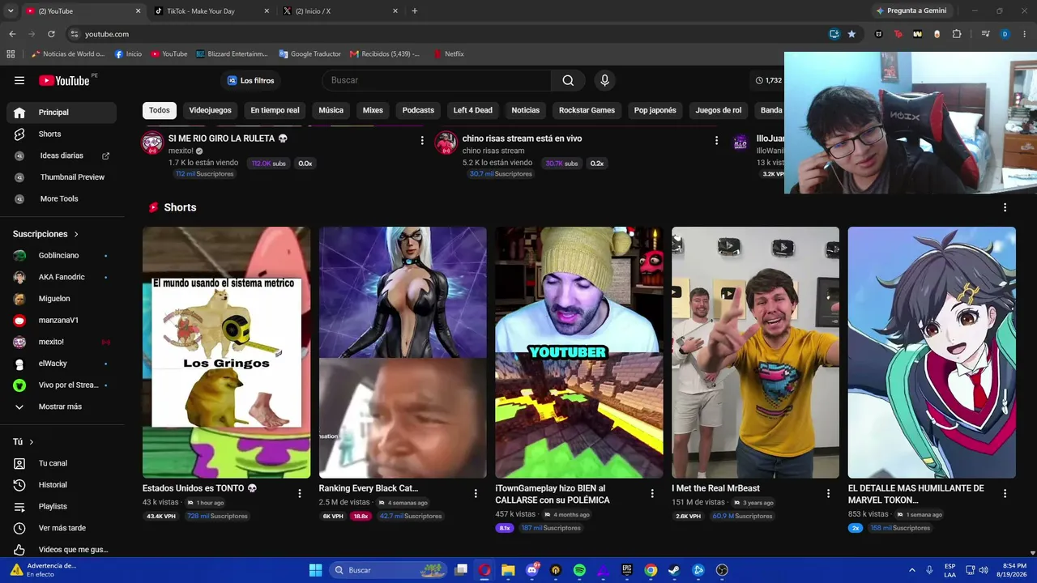
Task: Open the OBS Studio taskbar icon
Action: point(722,570)
